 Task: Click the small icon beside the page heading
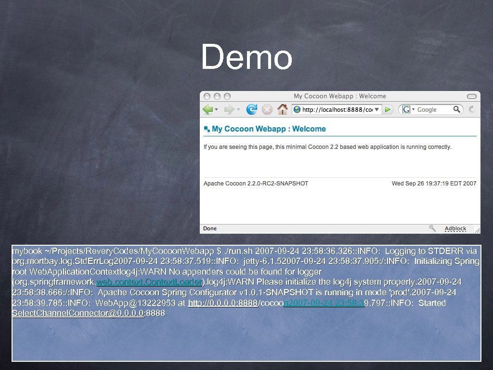tap(207, 129)
